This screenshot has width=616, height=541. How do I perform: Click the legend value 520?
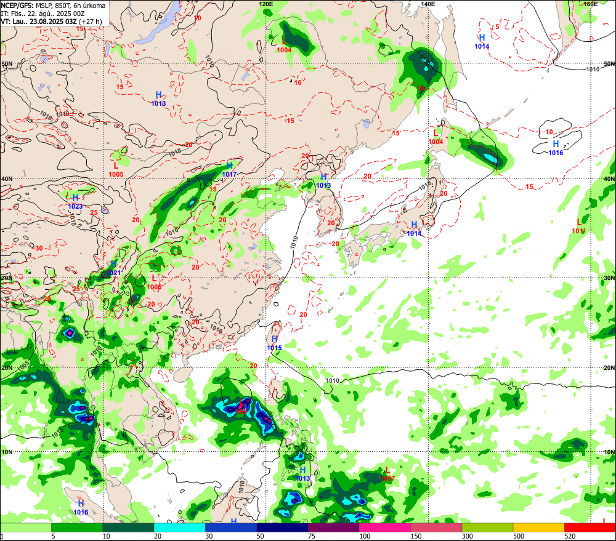click(570, 536)
